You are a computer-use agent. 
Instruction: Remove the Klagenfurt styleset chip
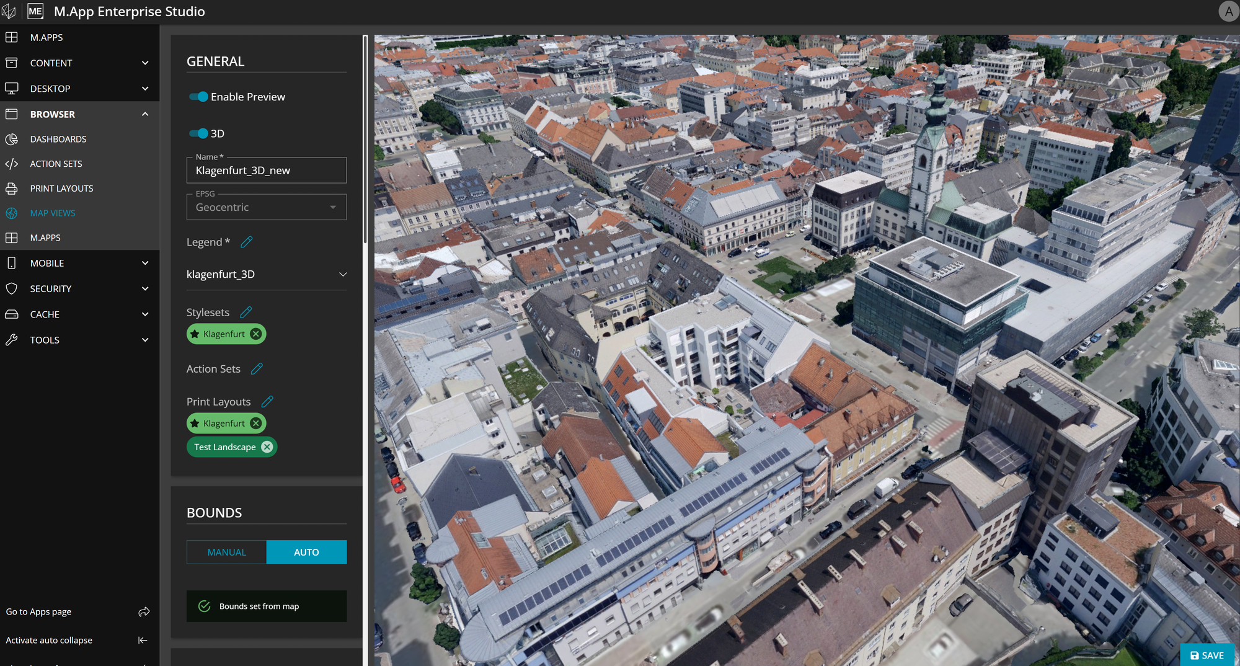click(x=255, y=334)
